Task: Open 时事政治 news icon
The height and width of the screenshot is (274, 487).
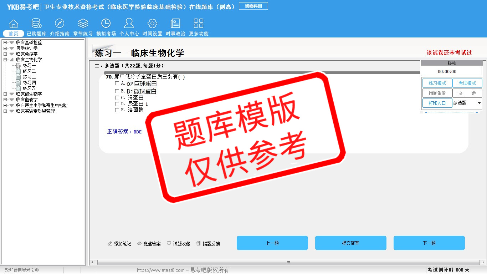Action: (175, 24)
